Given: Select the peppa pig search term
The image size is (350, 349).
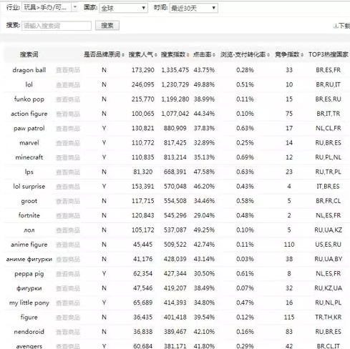Looking at the screenshot, I should pos(29,274).
